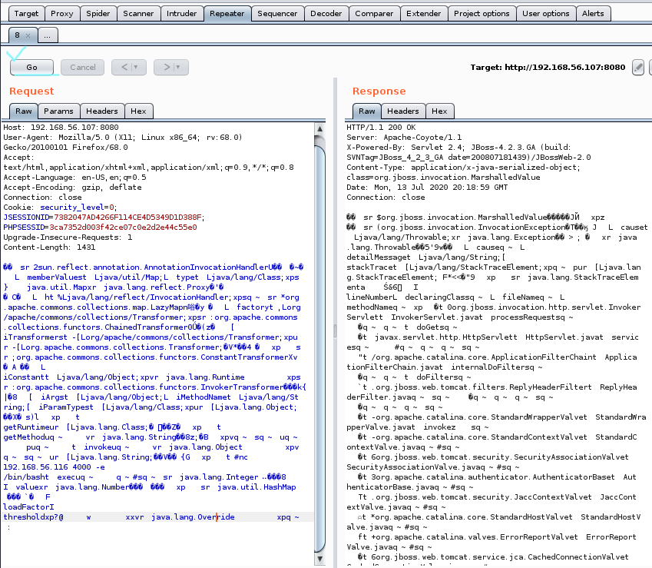The image size is (652, 568).
Task: Click the security_level=0 cookie text
Action: 77,208
